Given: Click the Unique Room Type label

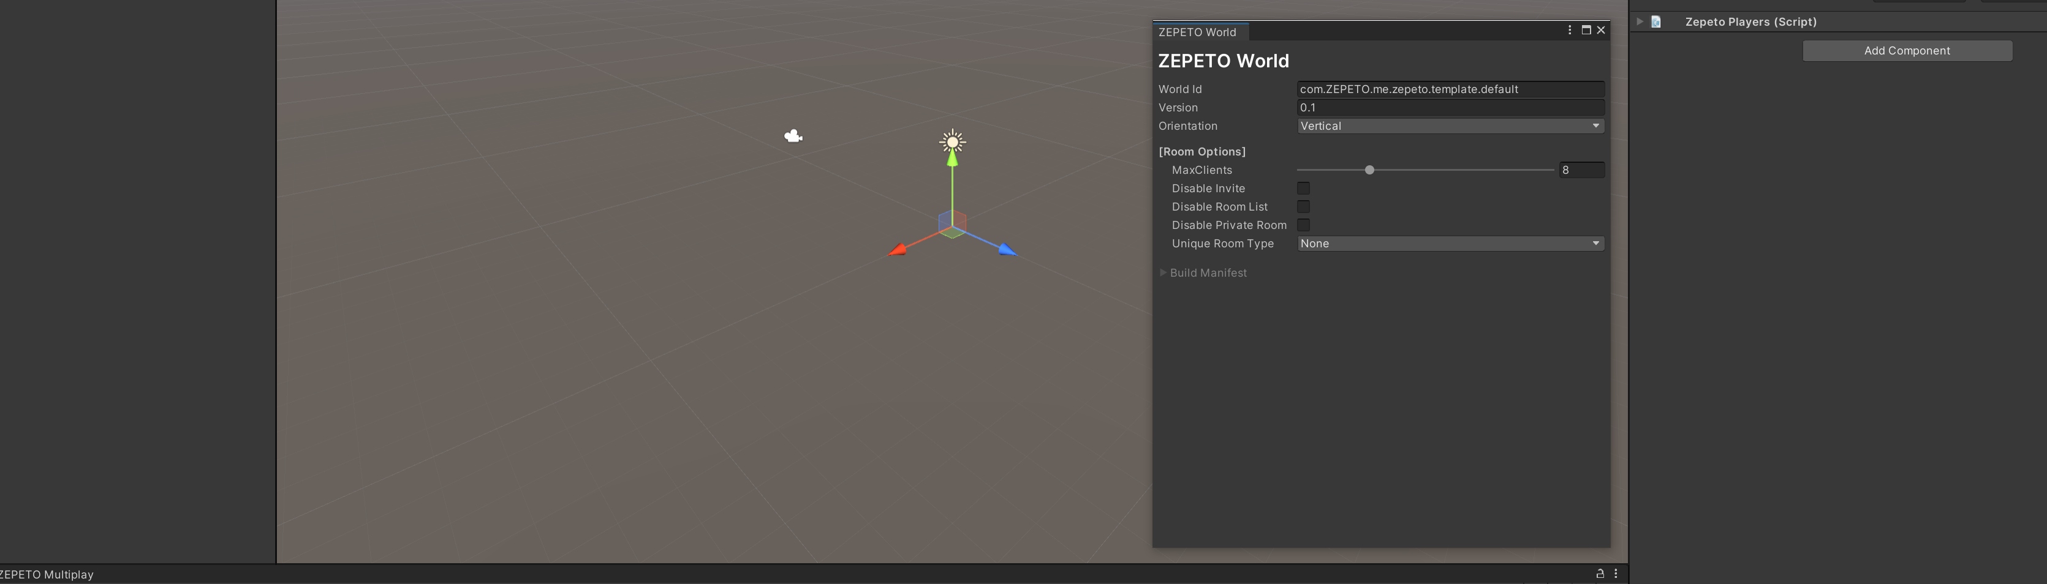Looking at the screenshot, I should coord(1222,244).
